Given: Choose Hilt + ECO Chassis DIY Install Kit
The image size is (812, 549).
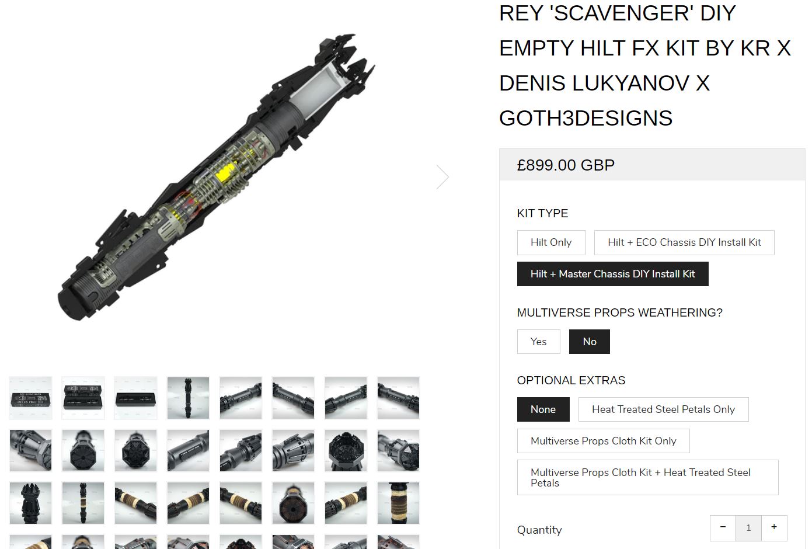Looking at the screenshot, I should (x=684, y=242).
